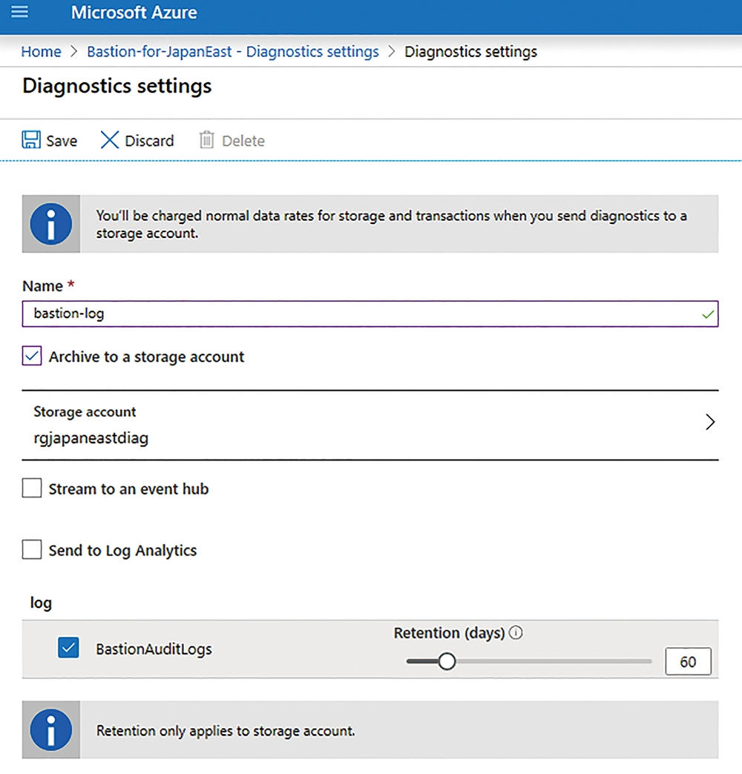Image resolution: width=742 pixels, height=774 pixels.
Task: Uncheck Archive to a storage account
Action: click(32, 356)
